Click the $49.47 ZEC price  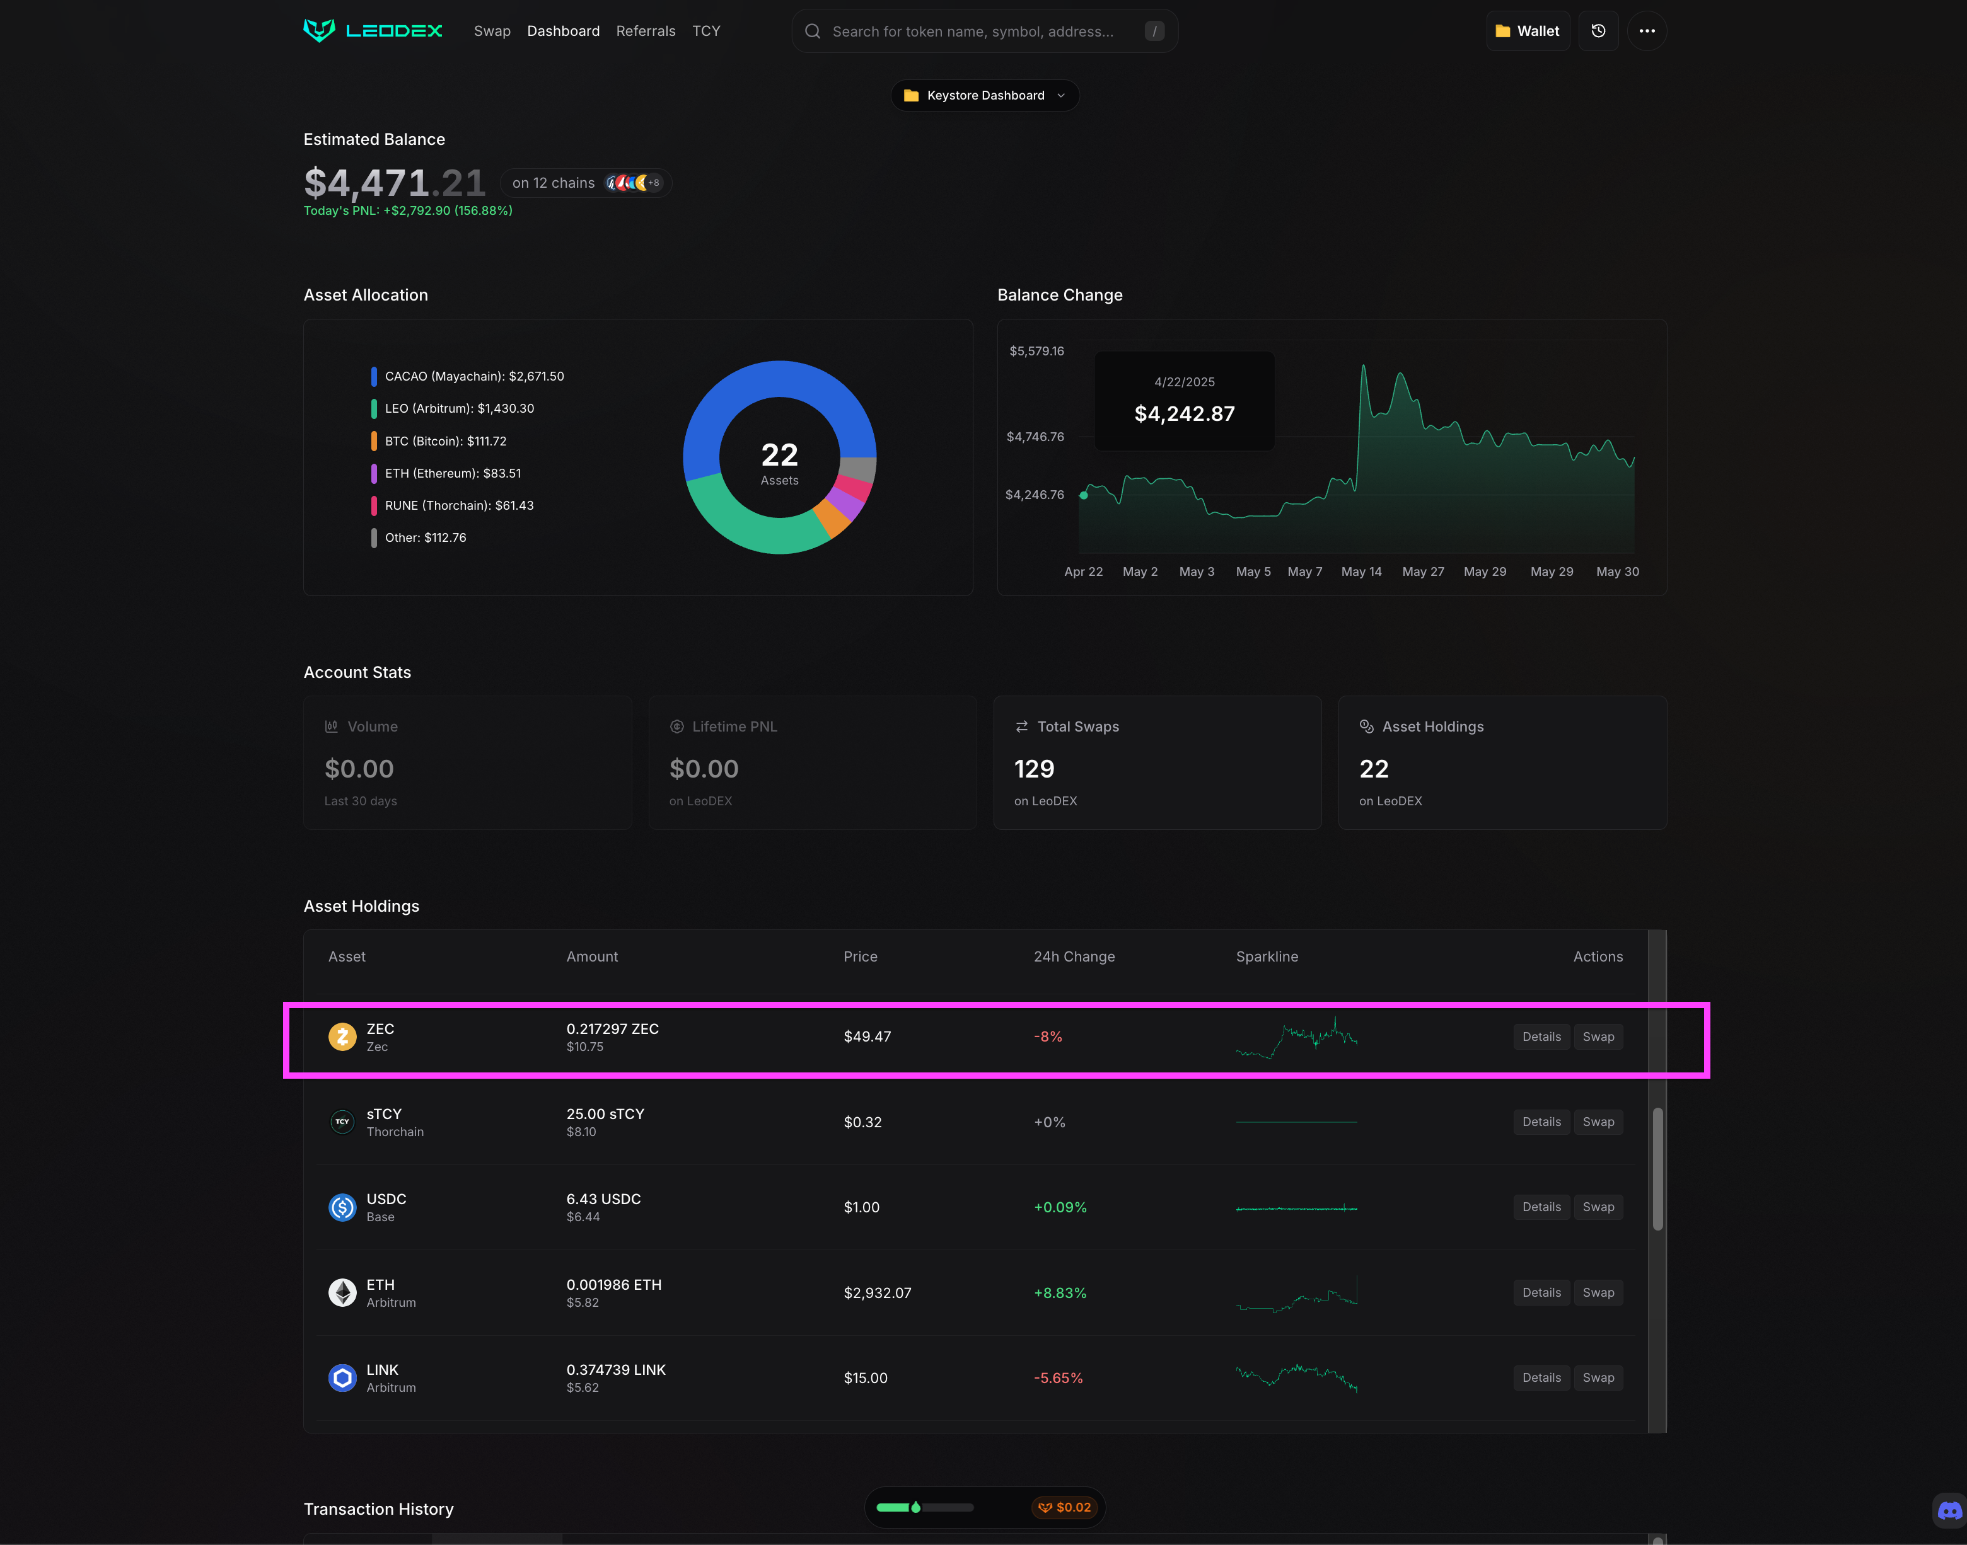867,1037
